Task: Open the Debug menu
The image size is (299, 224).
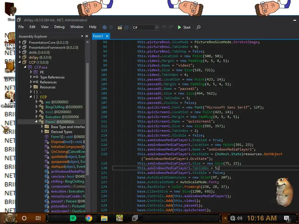Action: point(59,27)
